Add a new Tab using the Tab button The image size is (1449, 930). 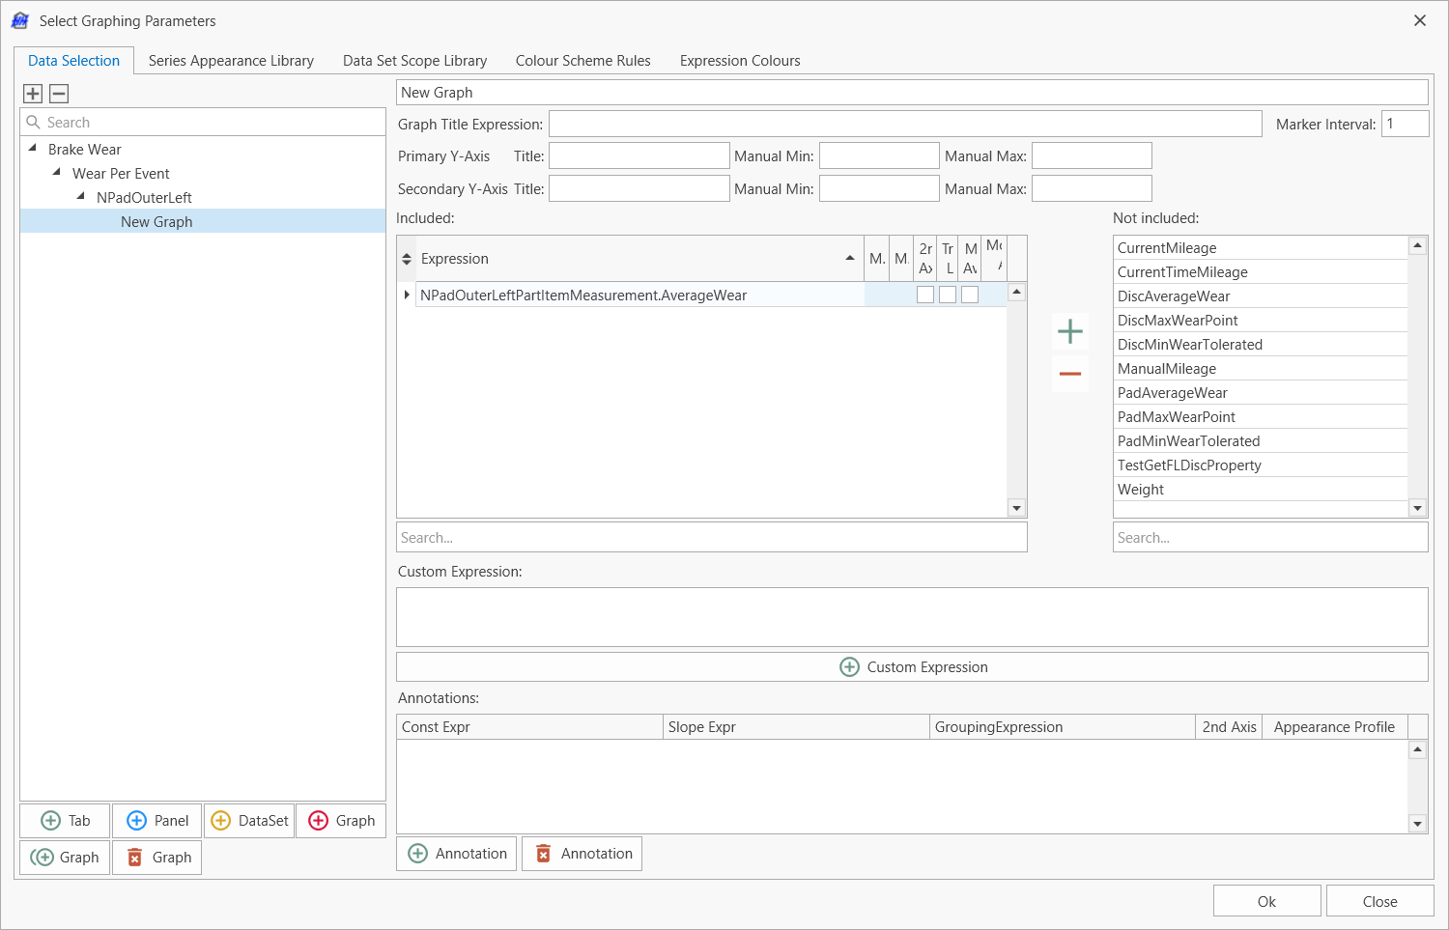pyautogui.click(x=65, y=821)
